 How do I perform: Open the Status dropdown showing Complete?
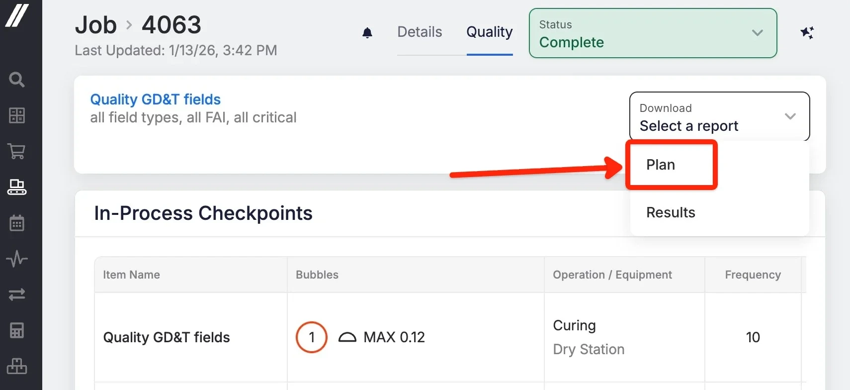(x=653, y=33)
